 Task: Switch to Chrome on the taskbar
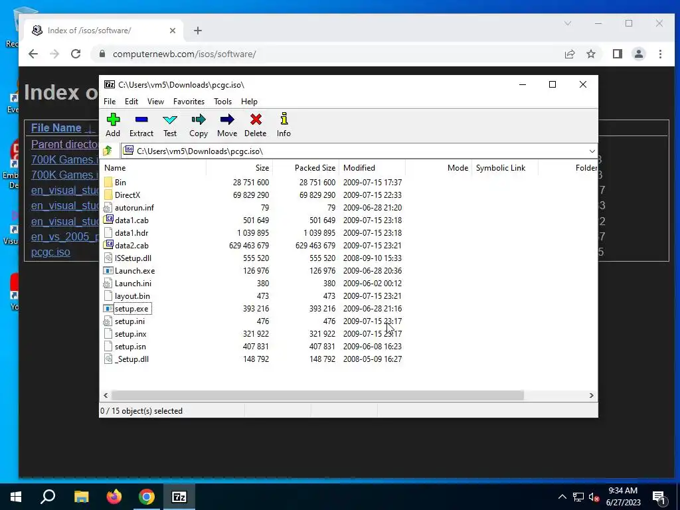click(x=147, y=497)
